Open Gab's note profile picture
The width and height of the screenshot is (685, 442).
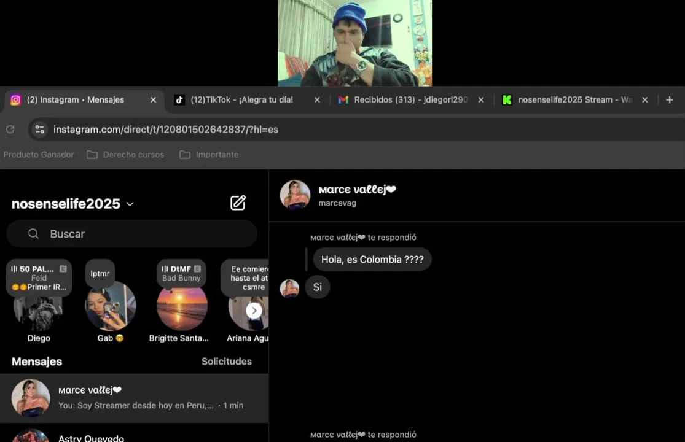(x=111, y=306)
